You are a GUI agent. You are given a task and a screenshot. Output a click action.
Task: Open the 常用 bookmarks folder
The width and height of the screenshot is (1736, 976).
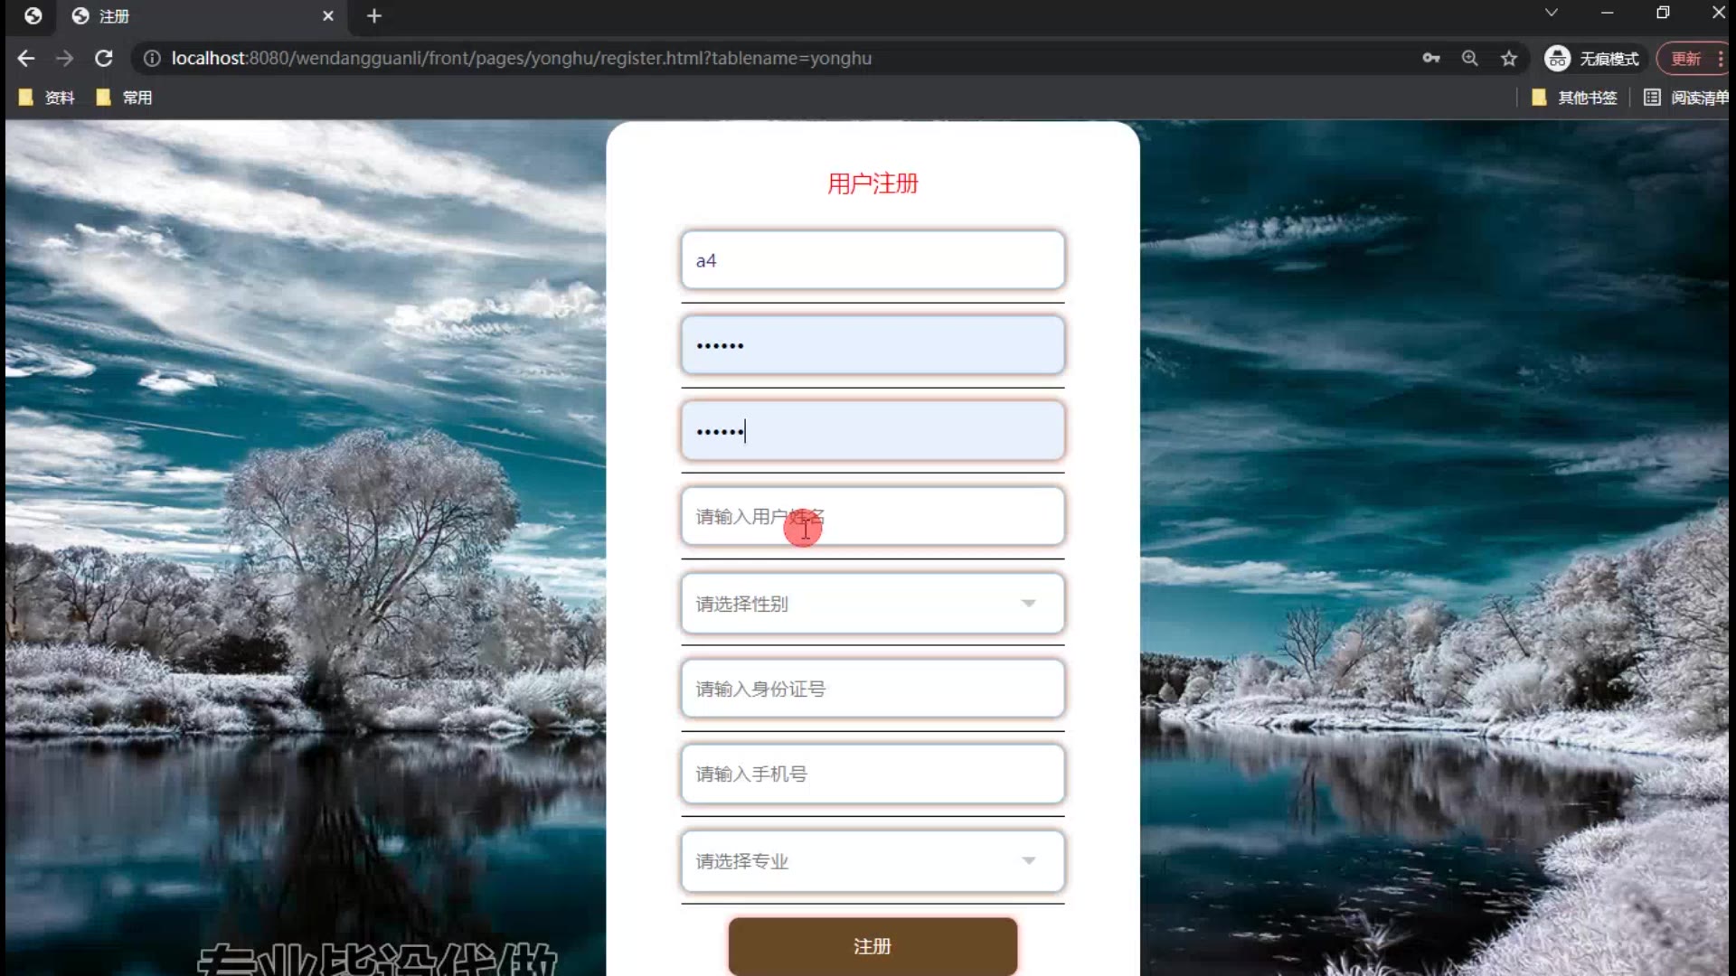pos(125,98)
